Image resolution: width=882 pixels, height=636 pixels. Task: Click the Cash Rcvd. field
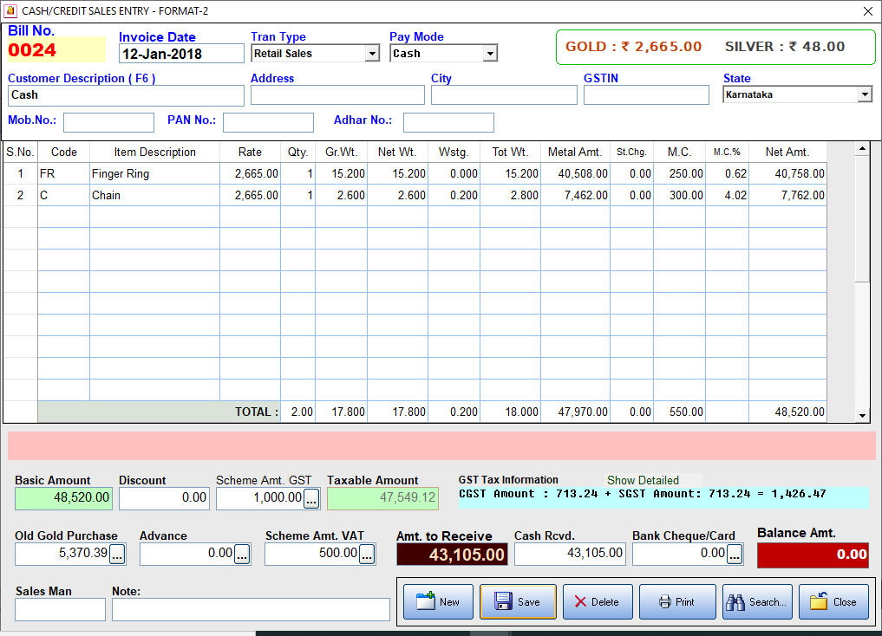[x=570, y=554]
